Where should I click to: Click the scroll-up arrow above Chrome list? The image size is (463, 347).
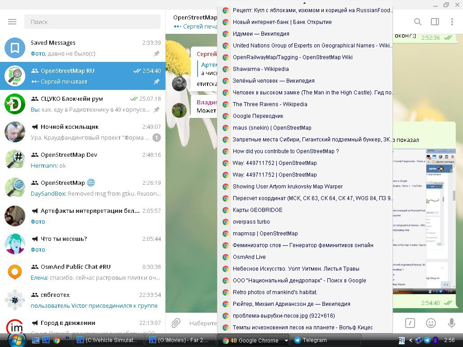[304, 3]
